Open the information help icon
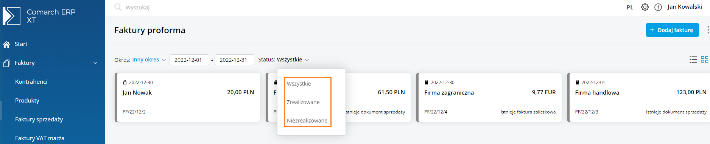The width and height of the screenshot is (710, 144). click(x=658, y=7)
